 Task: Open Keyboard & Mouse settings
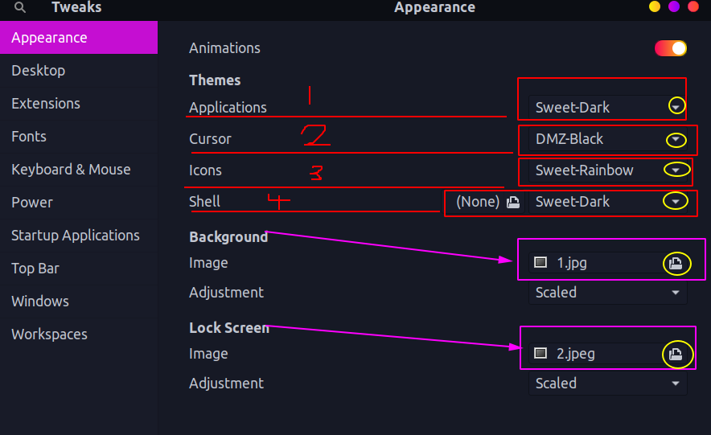click(71, 170)
